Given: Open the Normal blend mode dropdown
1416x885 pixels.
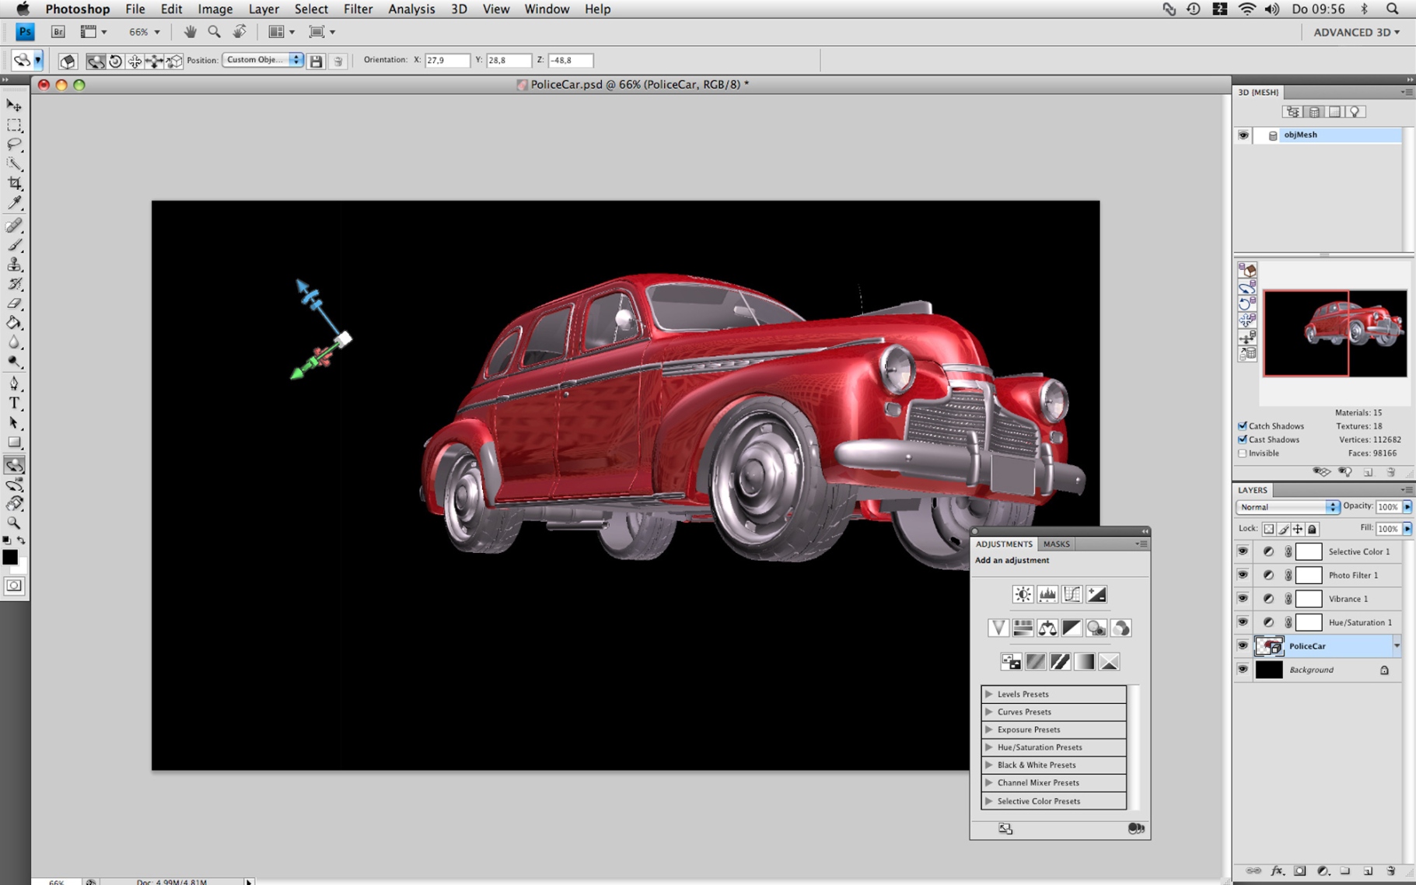Looking at the screenshot, I should click(x=1287, y=507).
